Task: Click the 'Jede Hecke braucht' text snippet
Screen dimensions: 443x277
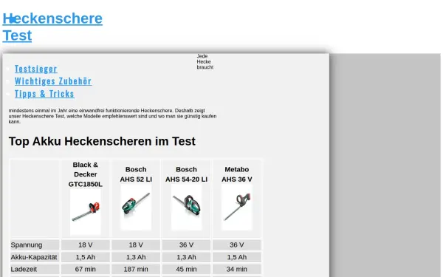Action: click(205, 61)
